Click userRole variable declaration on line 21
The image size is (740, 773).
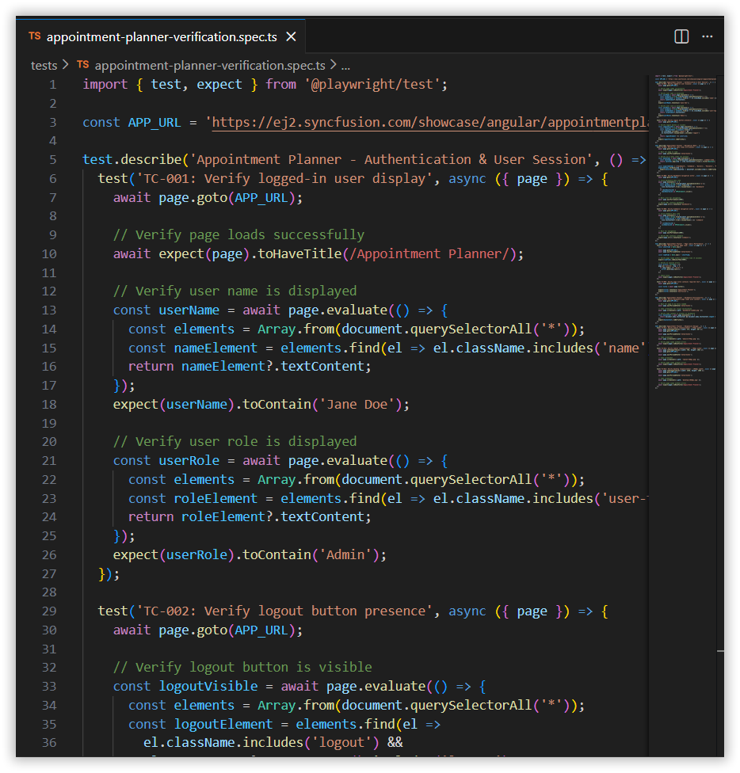[x=189, y=460]
